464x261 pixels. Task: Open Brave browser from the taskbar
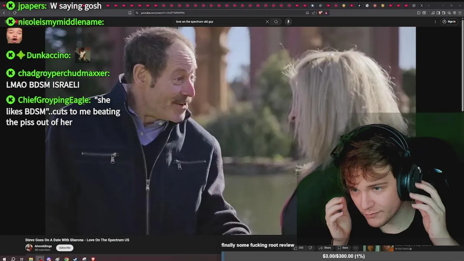pyautogui.click(x=93, y=259)
